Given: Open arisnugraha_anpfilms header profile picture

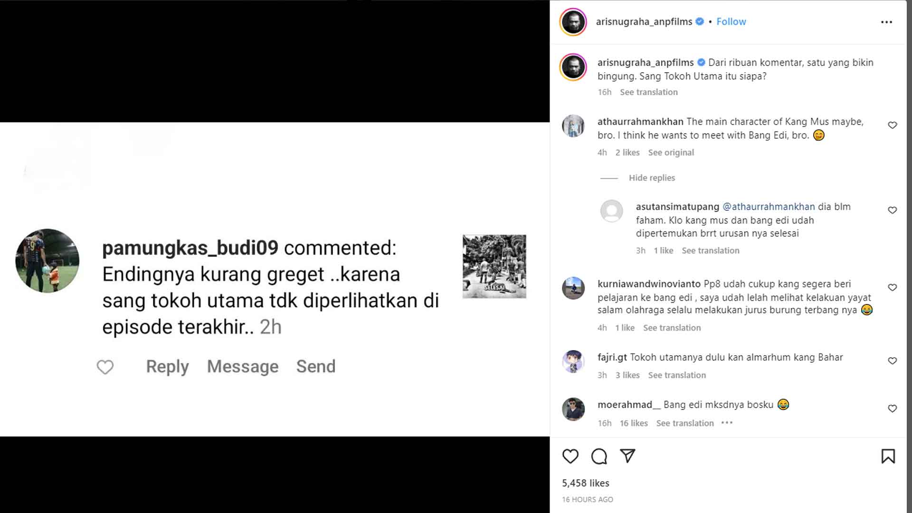Looking at the screenshot, I should click(x=573, y=22).
